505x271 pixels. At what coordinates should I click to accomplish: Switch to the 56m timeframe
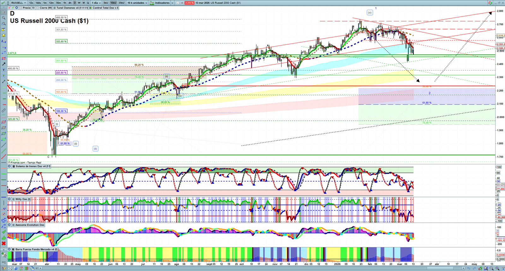click(x=58, y=3)
